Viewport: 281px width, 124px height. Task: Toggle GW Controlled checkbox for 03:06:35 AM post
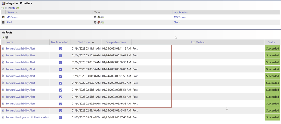tap(60, 62)
